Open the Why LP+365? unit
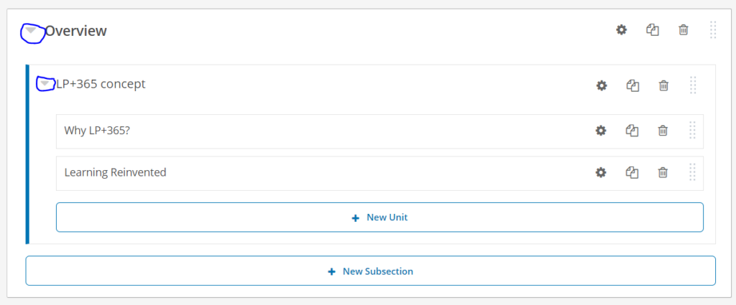The width and height of the screenshot is (736, 305). (x=97, y=130)
